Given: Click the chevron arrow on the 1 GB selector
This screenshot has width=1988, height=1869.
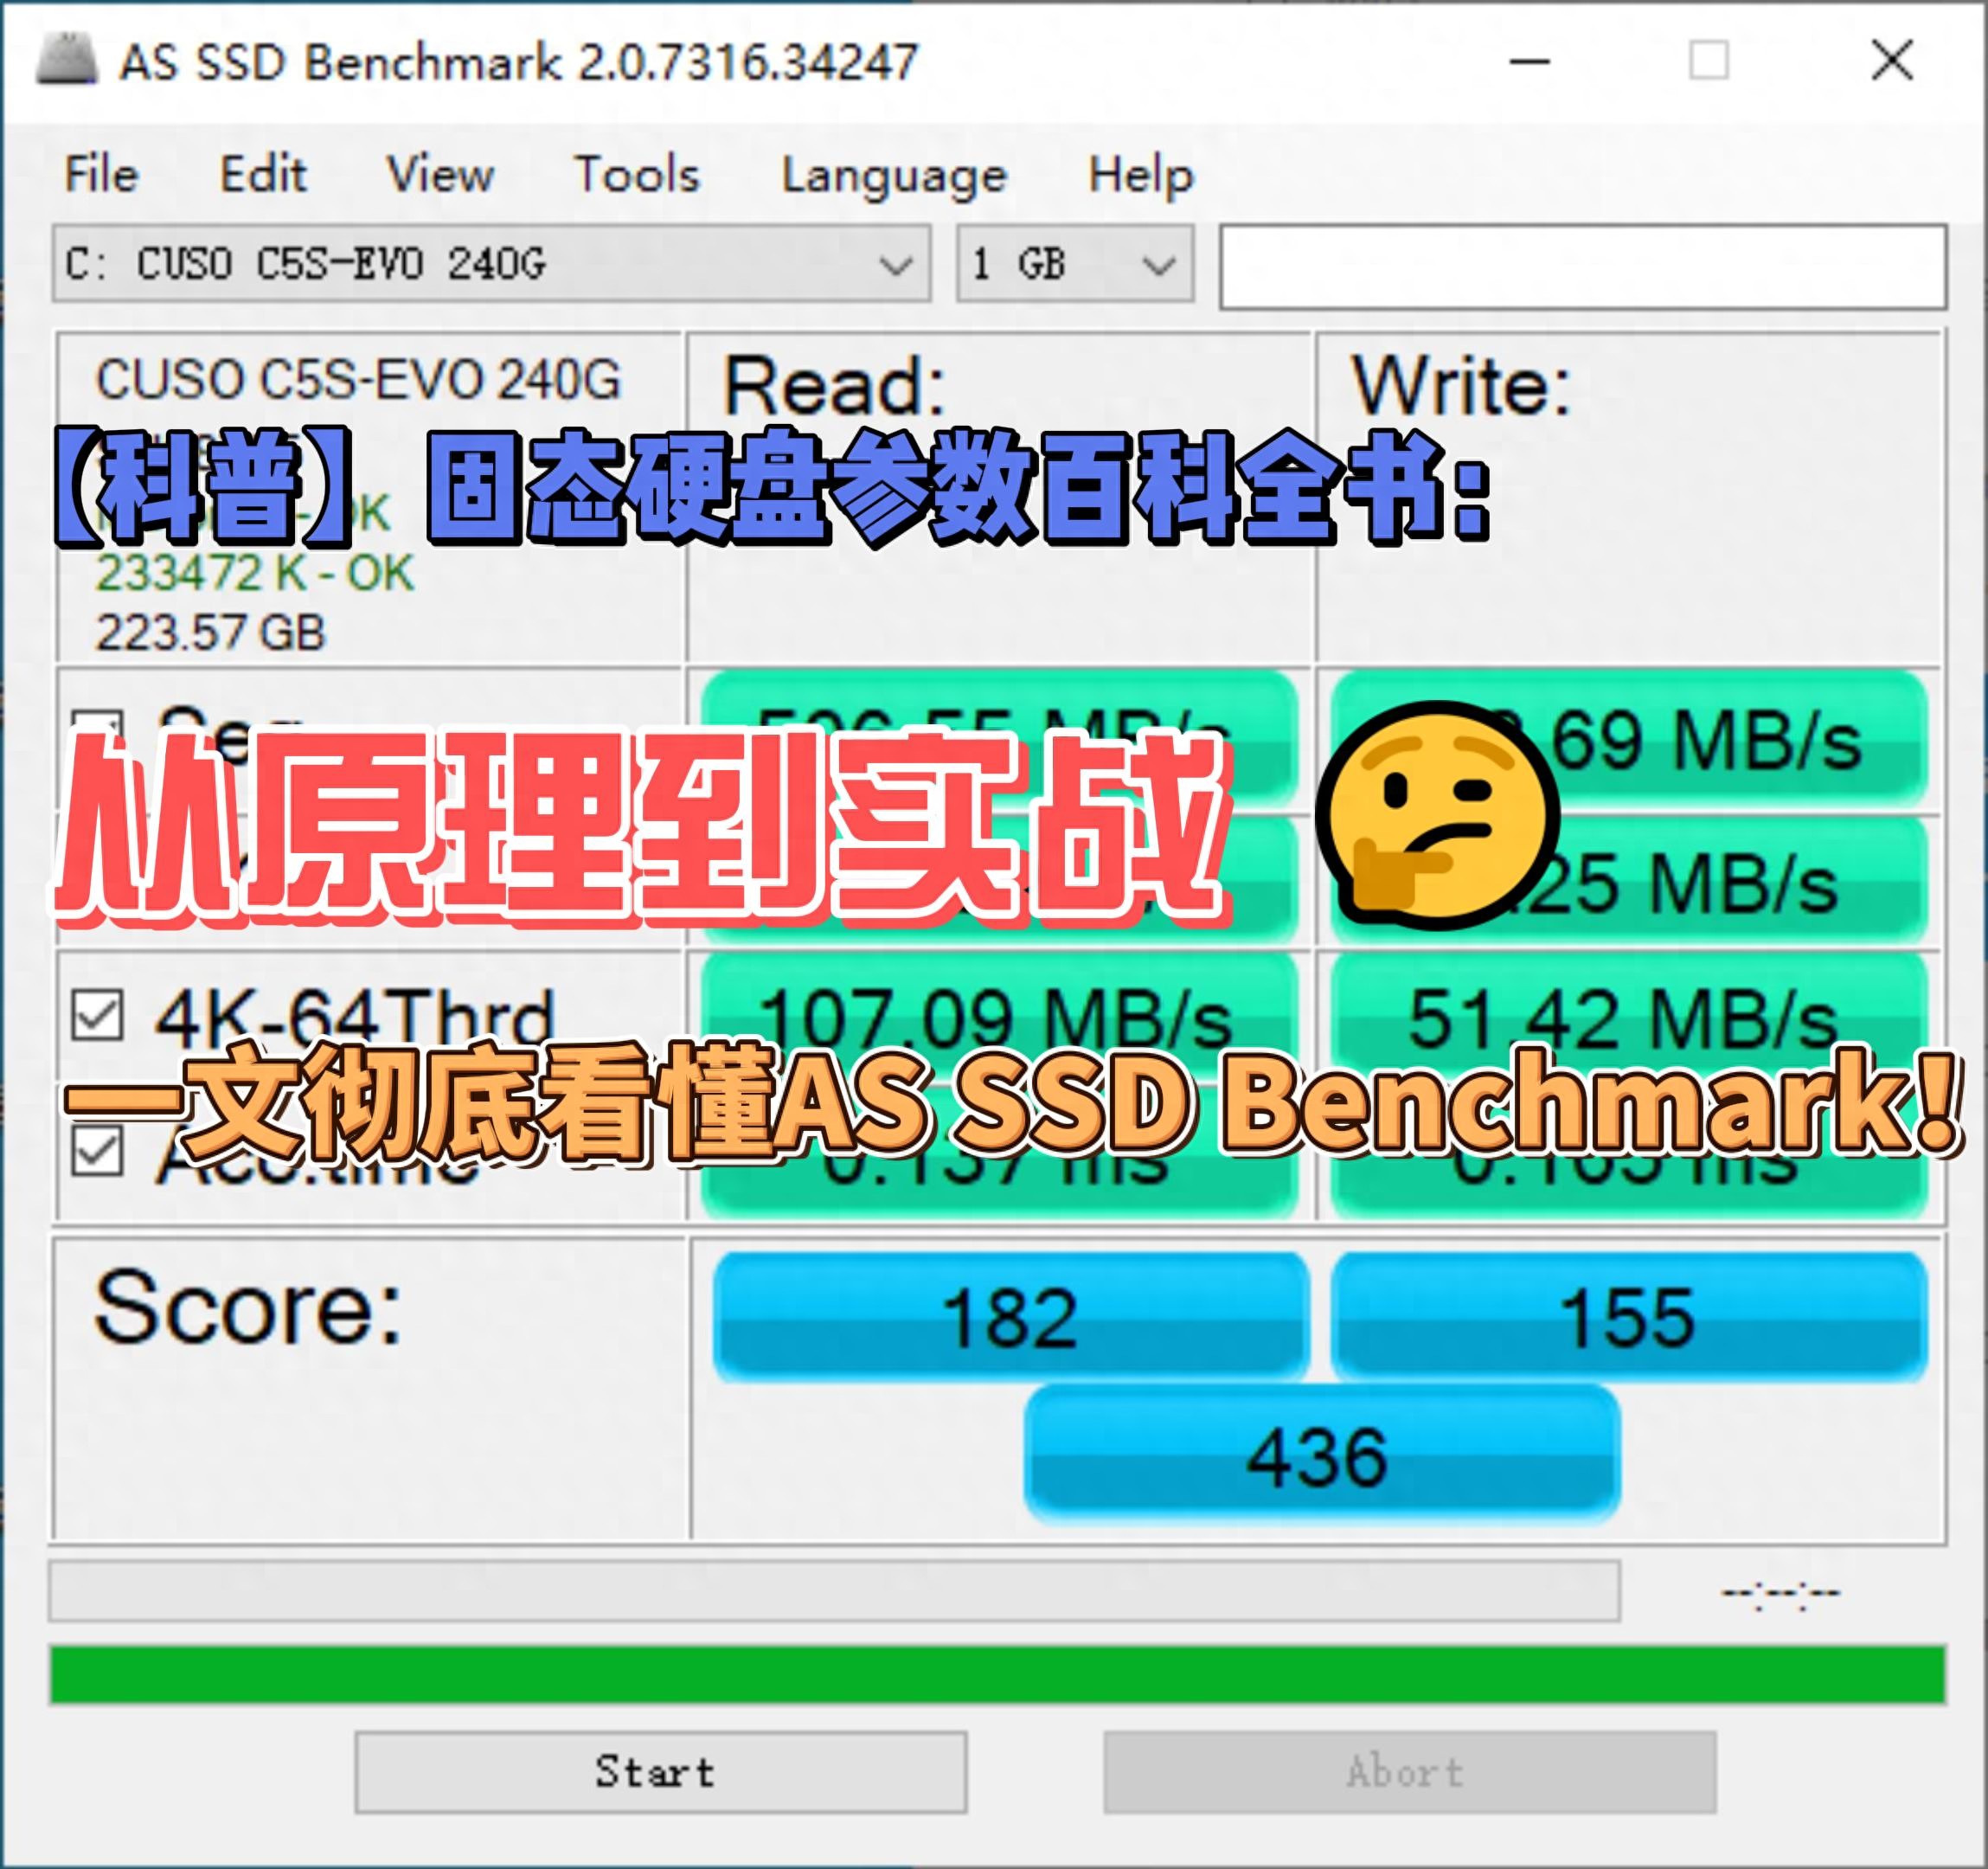Looking at the screenshot, I should (x=1160, y=264).
